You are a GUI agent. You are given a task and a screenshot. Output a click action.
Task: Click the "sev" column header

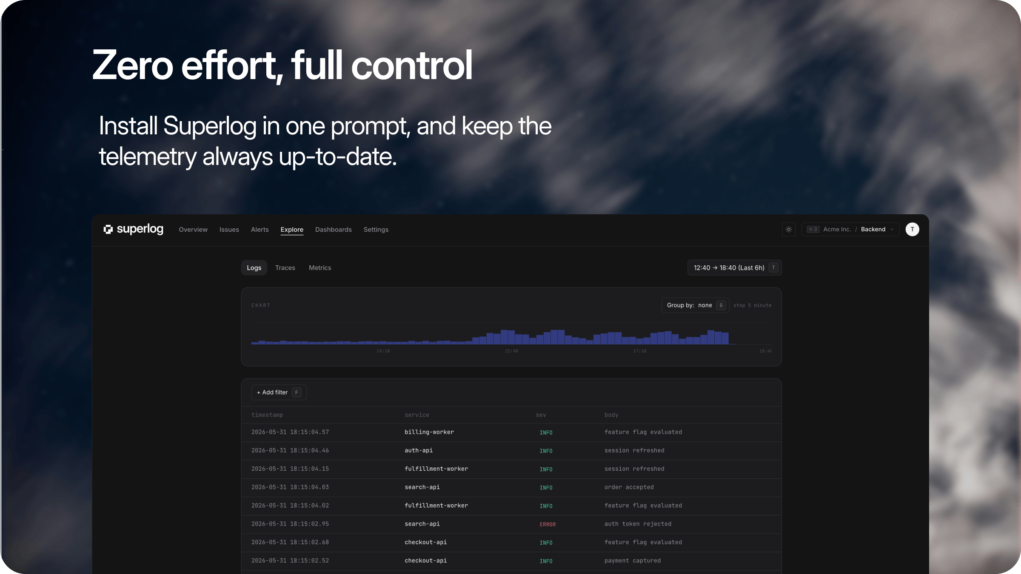click(541, 415)
